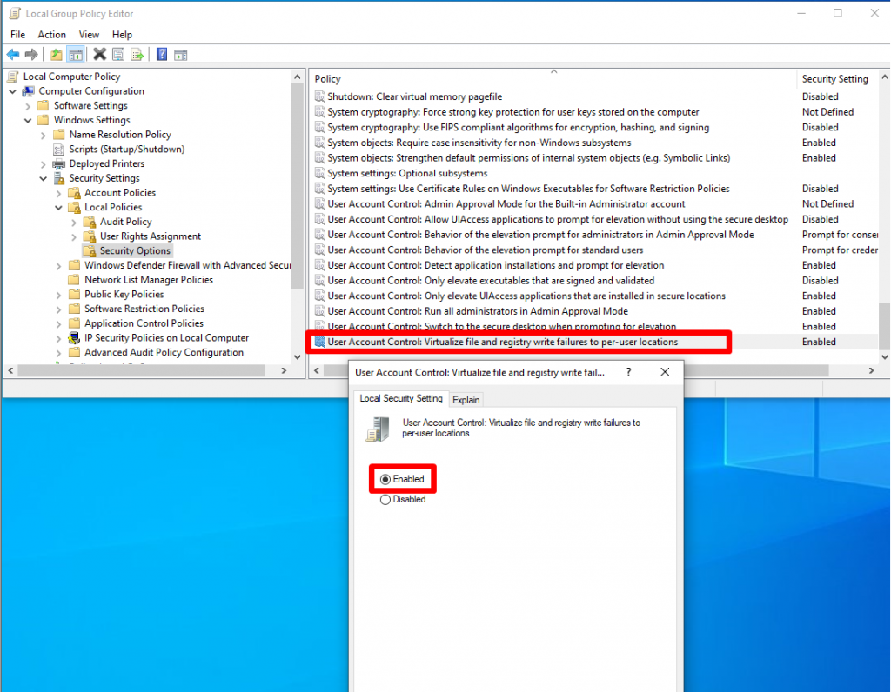Open the View menu

tap(89, 34)
